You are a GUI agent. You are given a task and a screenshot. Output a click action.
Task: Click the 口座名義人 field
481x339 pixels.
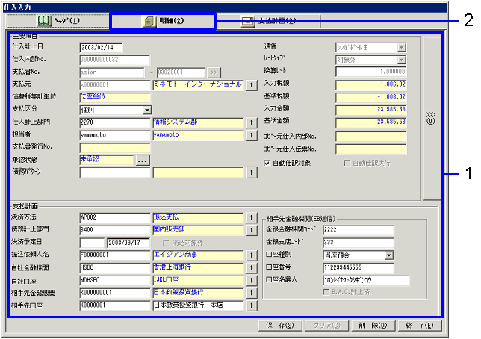(x=366, y=280)
